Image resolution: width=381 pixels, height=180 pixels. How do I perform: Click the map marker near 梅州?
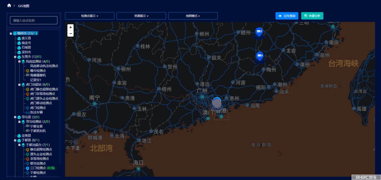pos(259,55)
